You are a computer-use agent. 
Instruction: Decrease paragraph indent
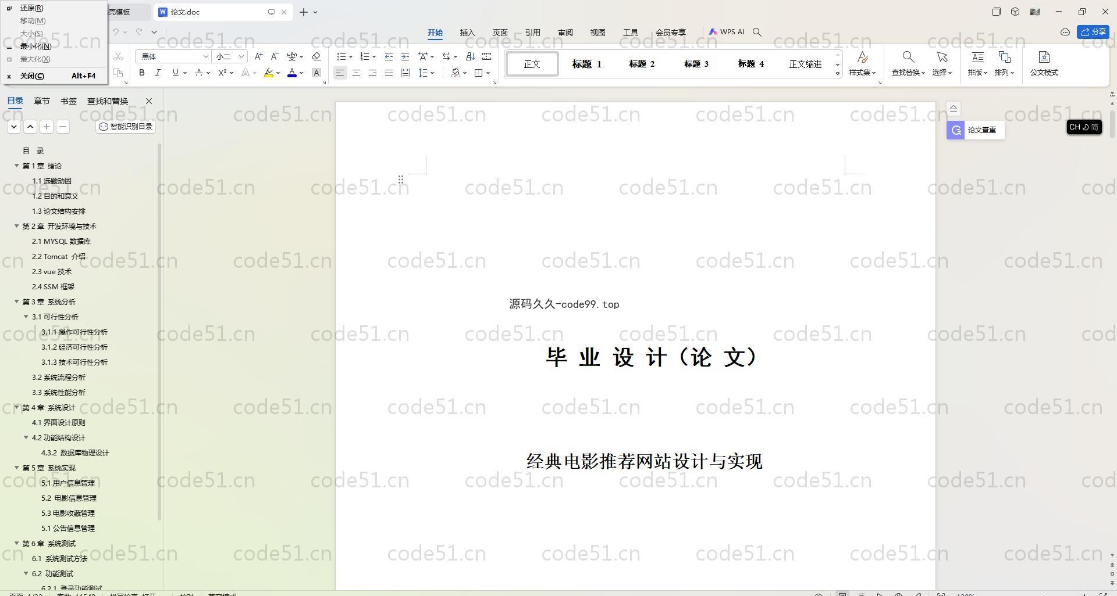point(389,56)
